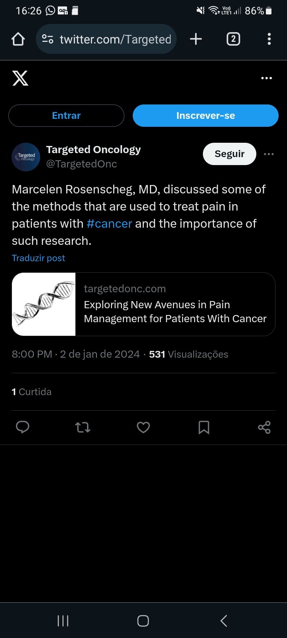The image size is (287, 638).
Task: Repost the tweet using the retweet icon
Action: pos(83,427)
